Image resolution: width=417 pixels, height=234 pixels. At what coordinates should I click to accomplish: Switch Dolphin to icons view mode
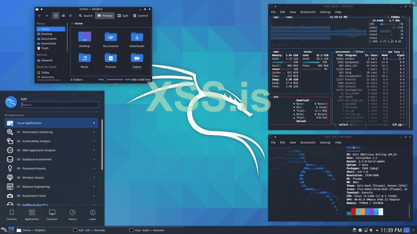pos(56,16)
